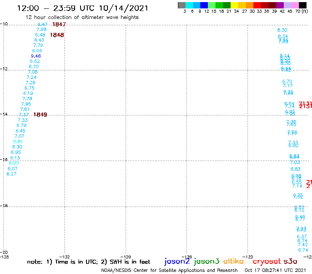The image size is (312, 274).
Task: Click the jason3 satellite legend label
Action: [207, 261]
